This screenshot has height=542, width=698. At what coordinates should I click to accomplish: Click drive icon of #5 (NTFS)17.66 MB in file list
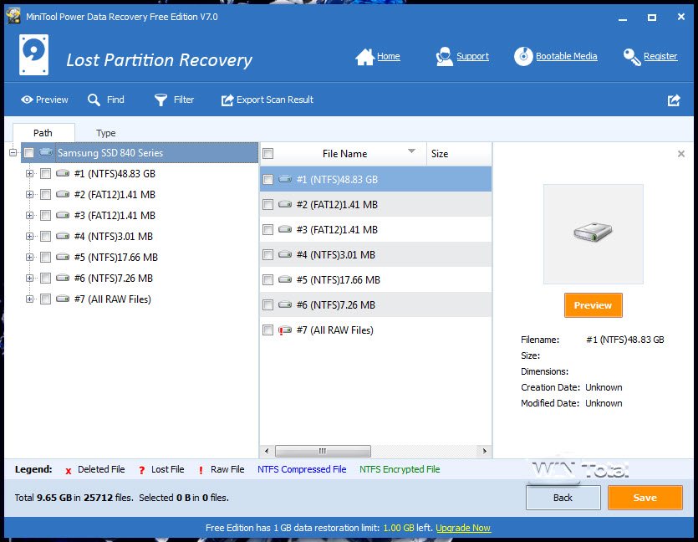[285, 279]
